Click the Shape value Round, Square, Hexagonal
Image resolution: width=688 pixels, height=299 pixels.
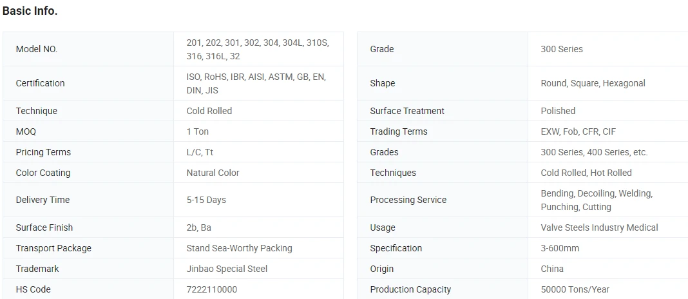[593, 83]
